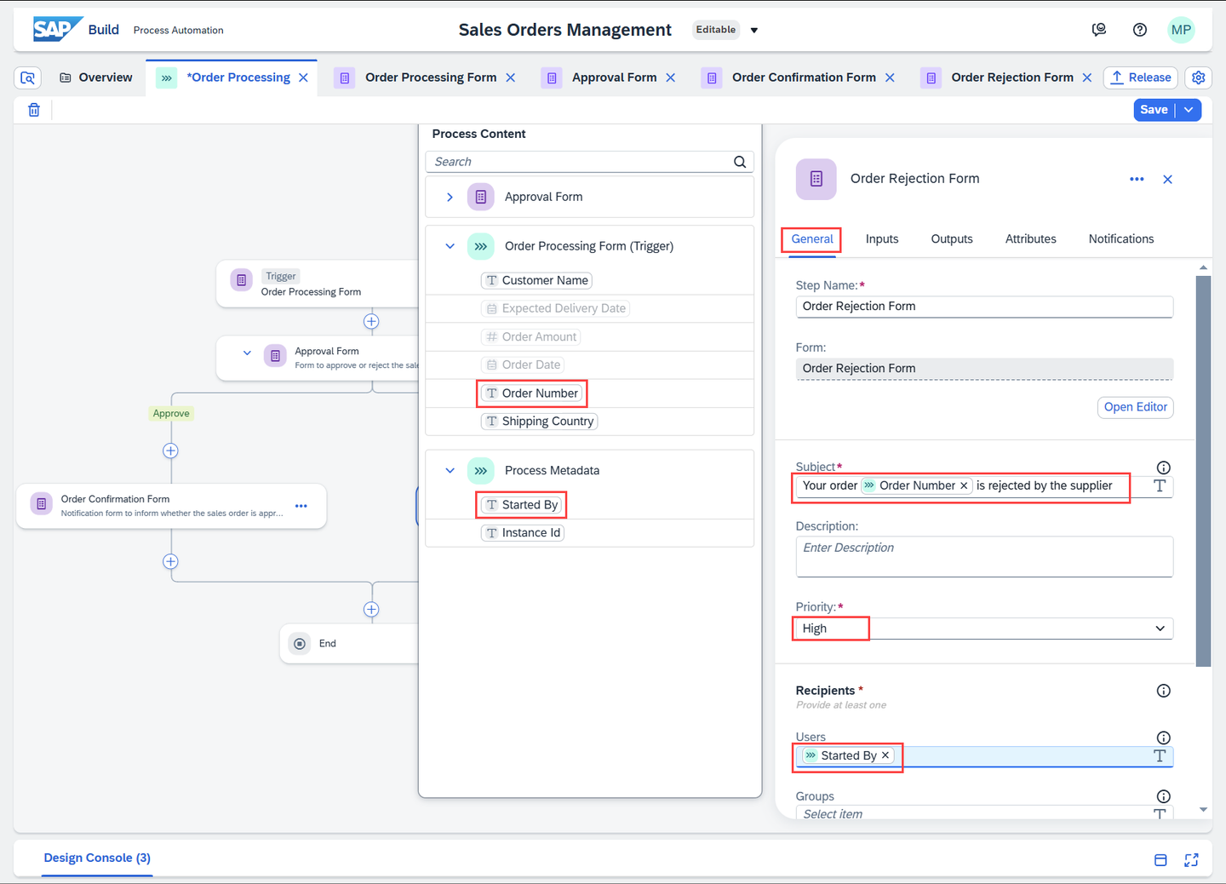Viewport: 1226px width, 884px height.
Task: Select the Started By metadata item
Action: (522, 505)
